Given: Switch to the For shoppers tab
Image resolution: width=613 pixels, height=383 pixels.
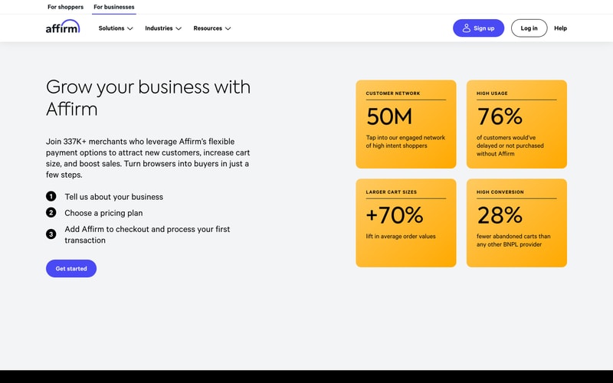Looking at the screenshot, I should 65,7.
